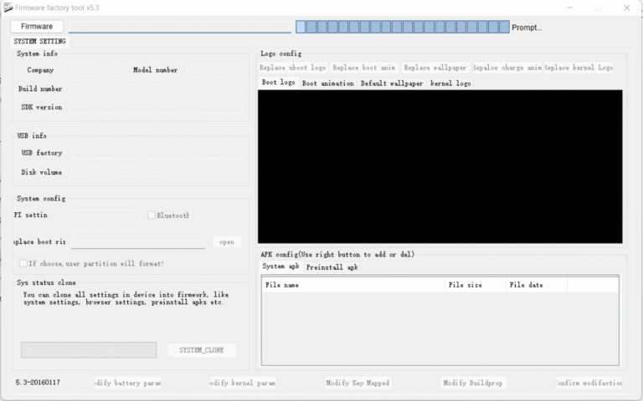
Task: Toggle the user partition format checkbox
Action: [x=23, y=263]
